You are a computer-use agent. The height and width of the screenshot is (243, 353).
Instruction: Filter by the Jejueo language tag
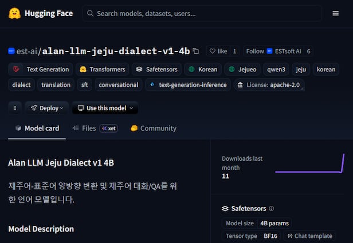243,69
